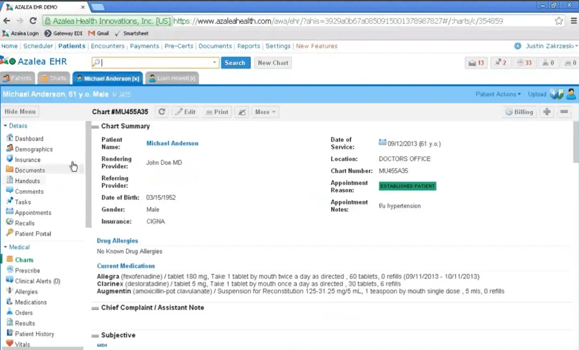579x350 pixels.
Task: Click the Search button
Action: coord(236,63)
